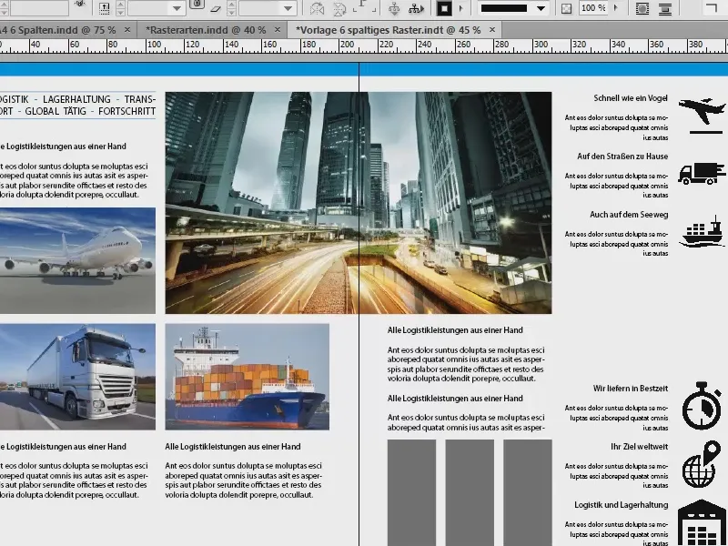
Task: Click the corner options icon
Action: coord(712,7)
